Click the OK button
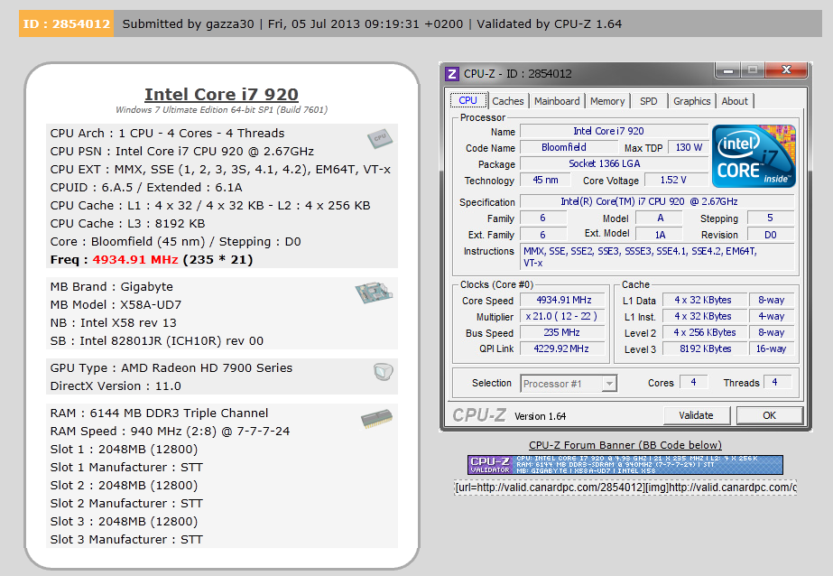 click(x=769, y=415)
